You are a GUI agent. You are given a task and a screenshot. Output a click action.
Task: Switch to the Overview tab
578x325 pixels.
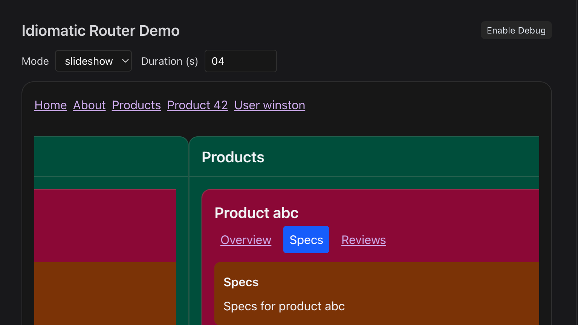246,240
